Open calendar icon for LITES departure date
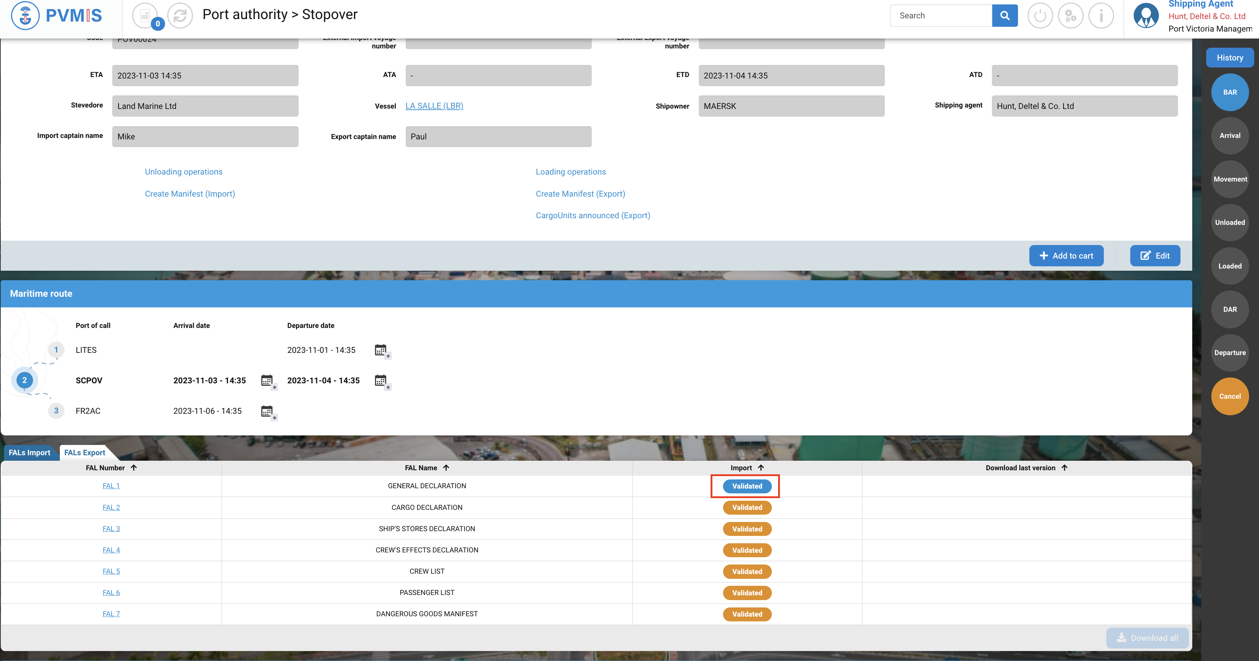 tap(381, 350)
